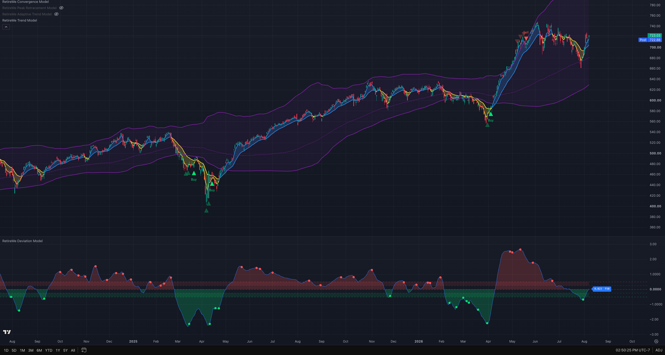The width and height of the screenshot is (665, 355).
Task: Set the chart range to 1D
Action: (6, 350)
